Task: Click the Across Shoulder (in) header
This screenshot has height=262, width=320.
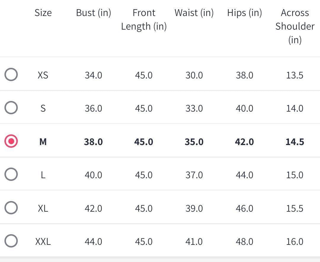Action: pyautogui.click(x=295, y=26)
